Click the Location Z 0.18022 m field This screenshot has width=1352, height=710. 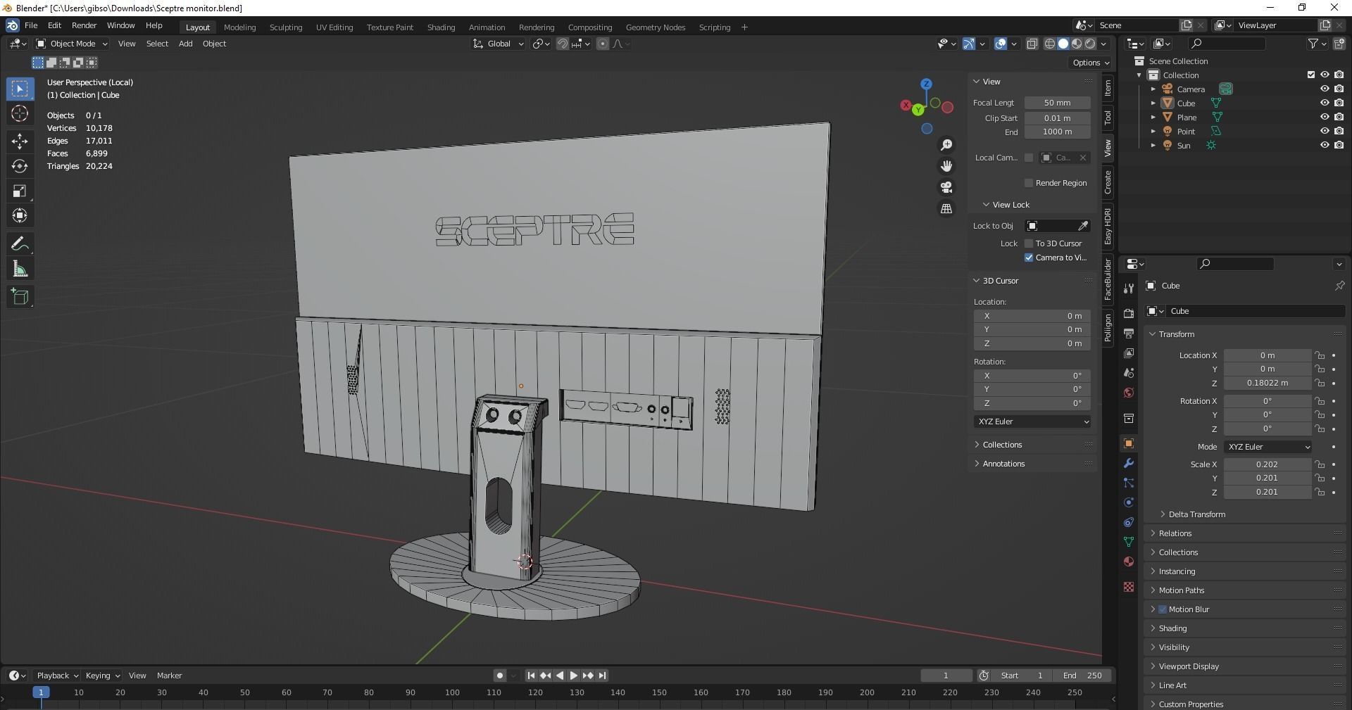(x=1267, y=383)
